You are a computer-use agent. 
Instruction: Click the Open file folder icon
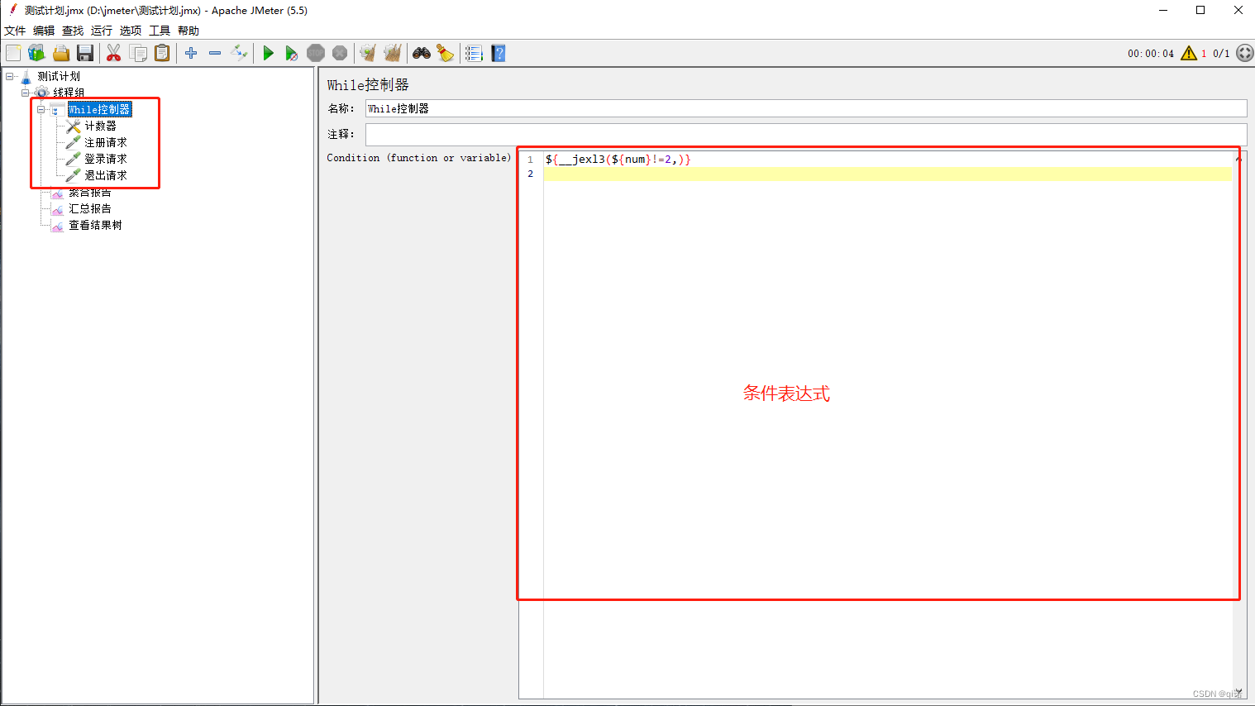pyautogui.click(x=60, y=53)
